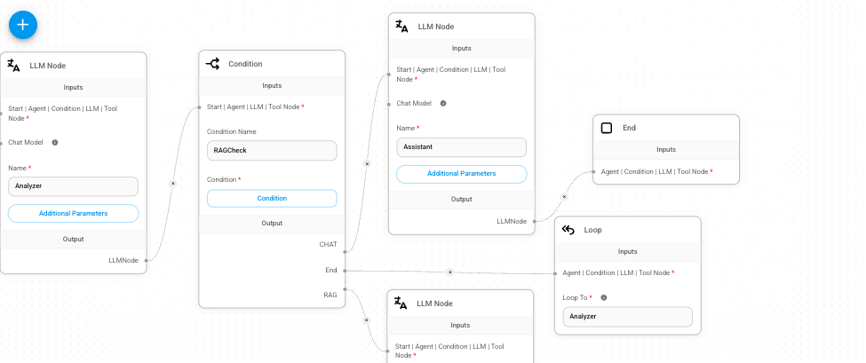Show Chat Model info on the Analyzer node
Image resolution: width=866 pixels, height=363 pixels.
coord(55,142)
